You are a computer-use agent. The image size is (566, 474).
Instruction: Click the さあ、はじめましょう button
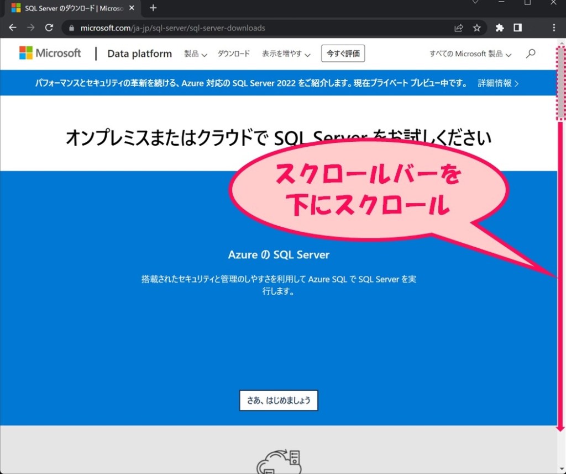pos(279,400)
